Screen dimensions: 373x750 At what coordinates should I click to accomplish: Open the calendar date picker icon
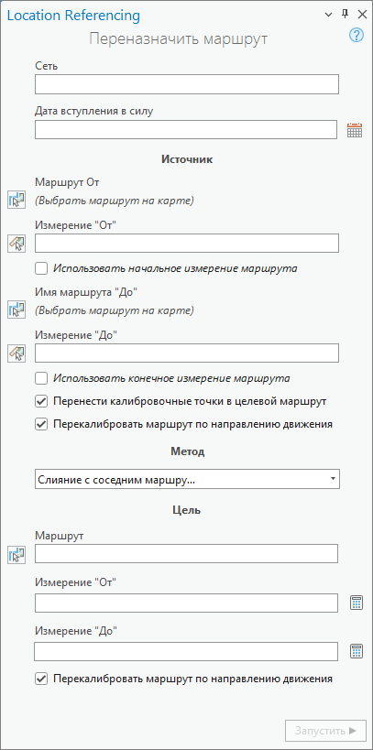point(355,130)
